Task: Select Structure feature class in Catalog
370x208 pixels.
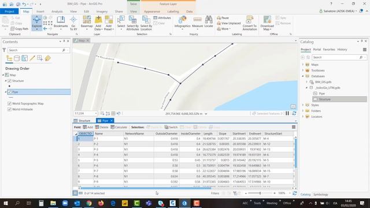Action: (x=324, y=99)
